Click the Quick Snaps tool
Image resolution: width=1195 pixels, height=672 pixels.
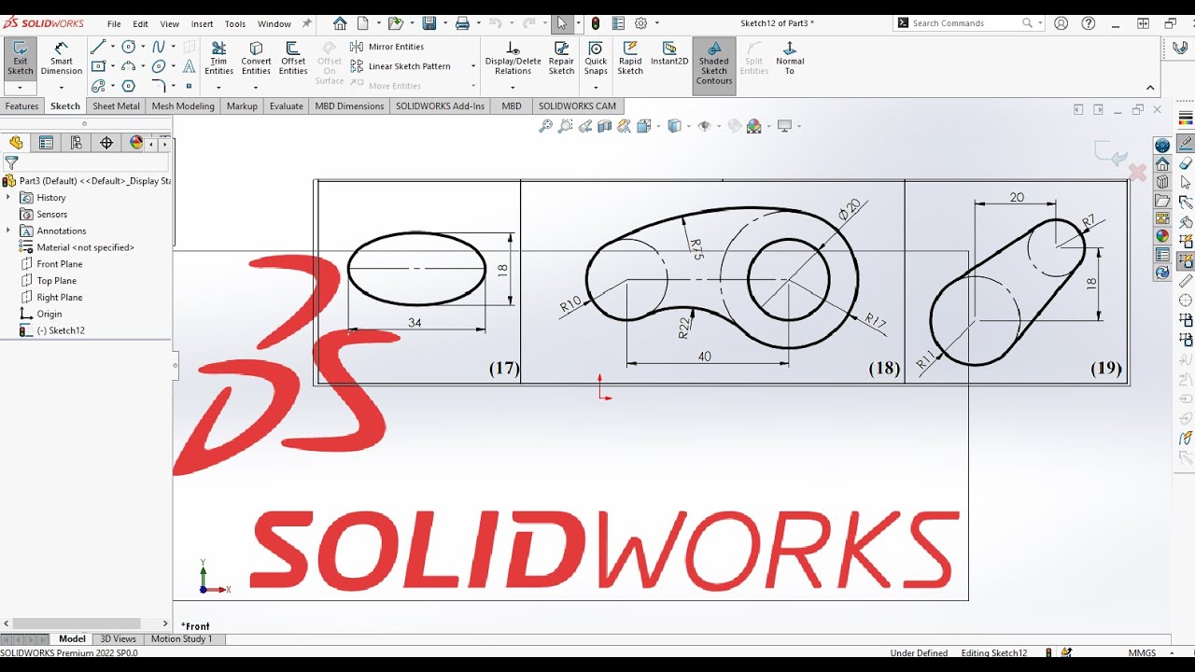coord(596,58)
